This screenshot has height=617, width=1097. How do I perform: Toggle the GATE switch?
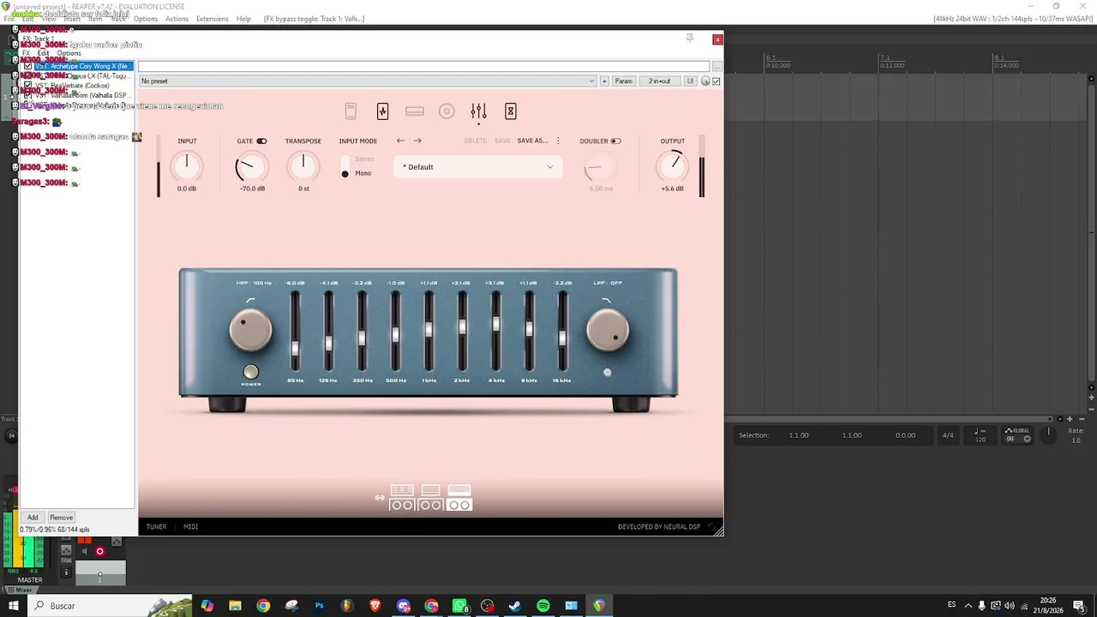pos(261,141)
